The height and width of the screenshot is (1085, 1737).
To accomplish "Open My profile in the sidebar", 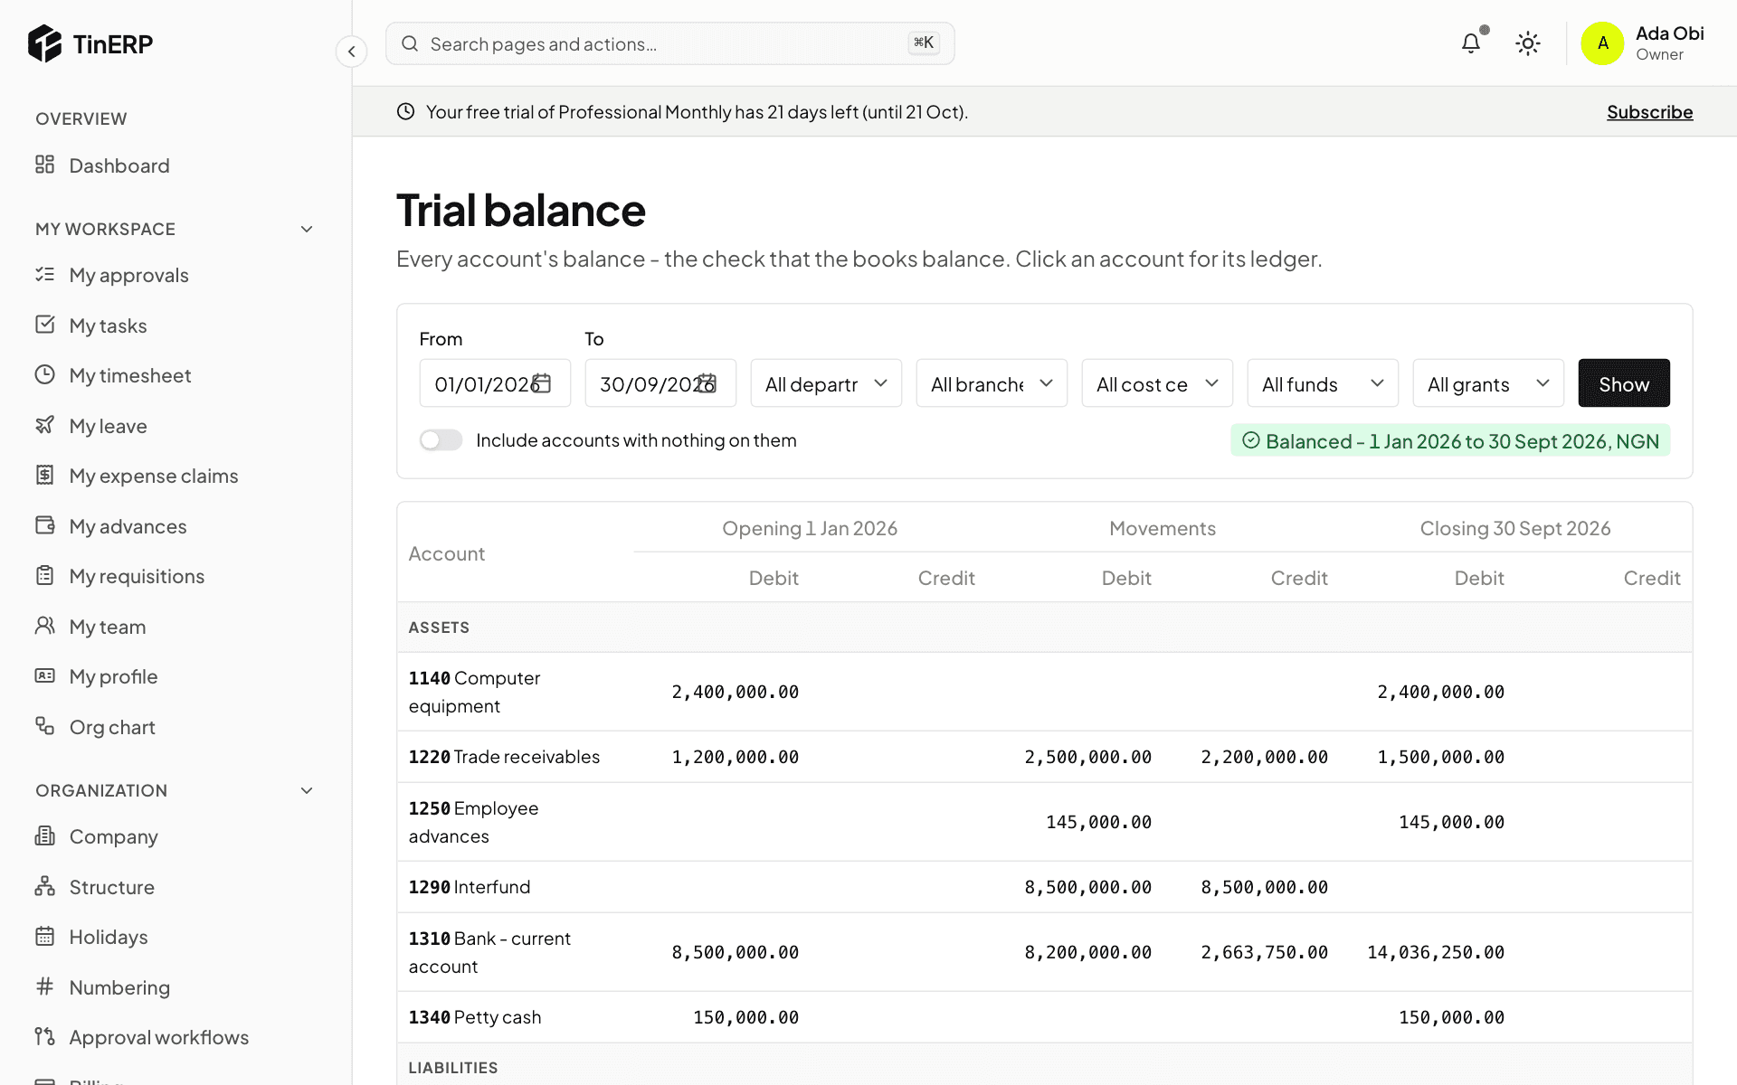I will pyautogui.click(x=176, y=676).
